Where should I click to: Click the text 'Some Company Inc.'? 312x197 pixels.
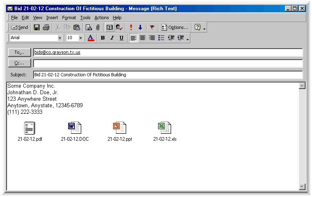point(31,86)
